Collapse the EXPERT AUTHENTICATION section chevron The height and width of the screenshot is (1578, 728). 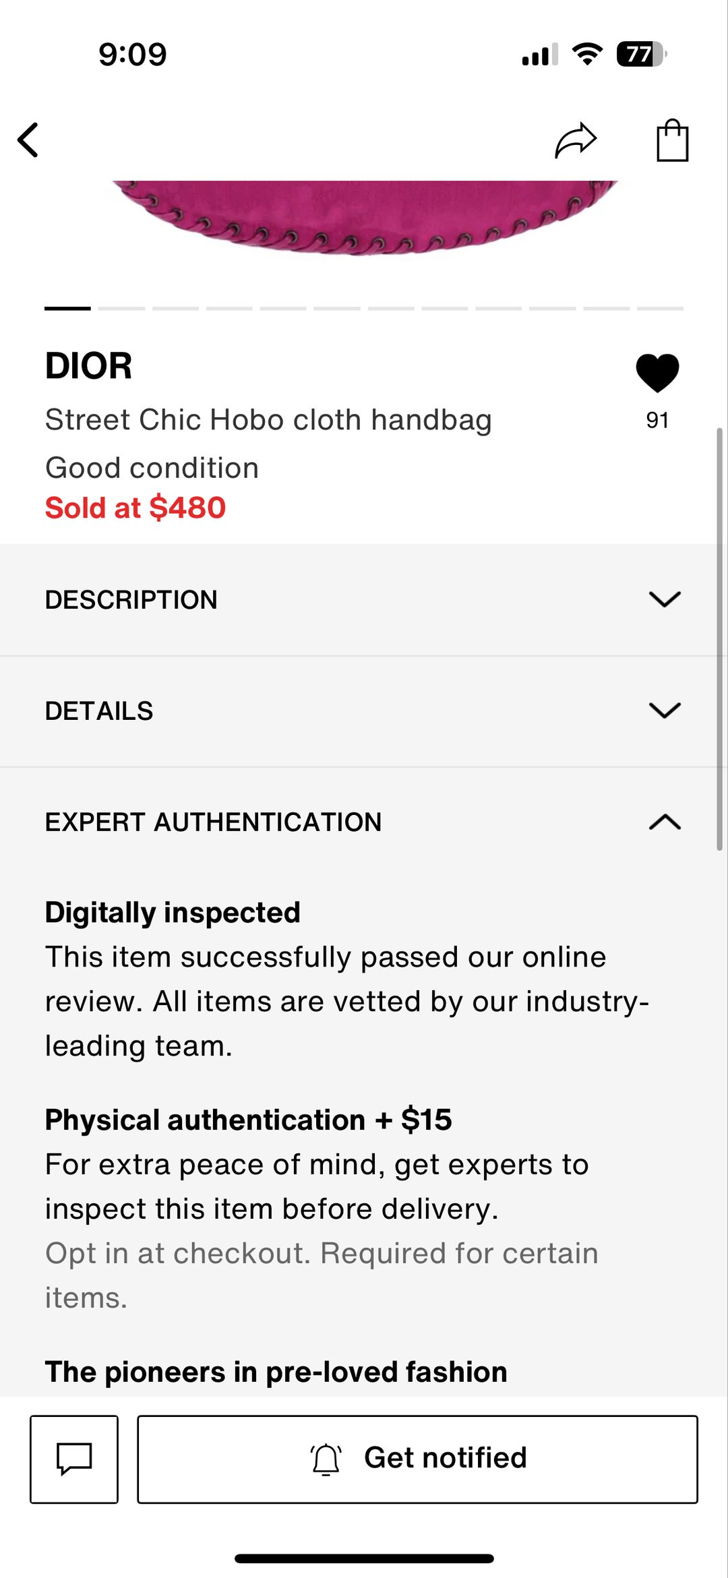(x=665, y=822)
